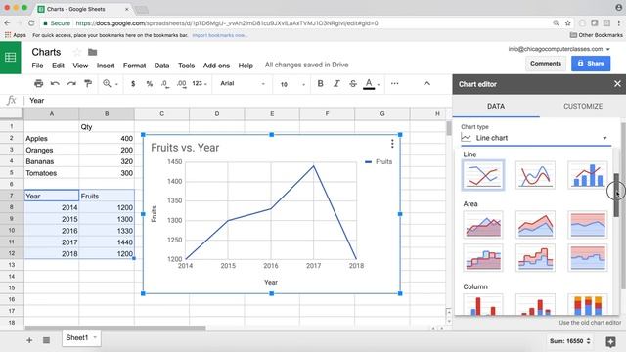Choose the smooth line chart thumbnail
This screenshot has height=352, width=626.
pos(535,175)
